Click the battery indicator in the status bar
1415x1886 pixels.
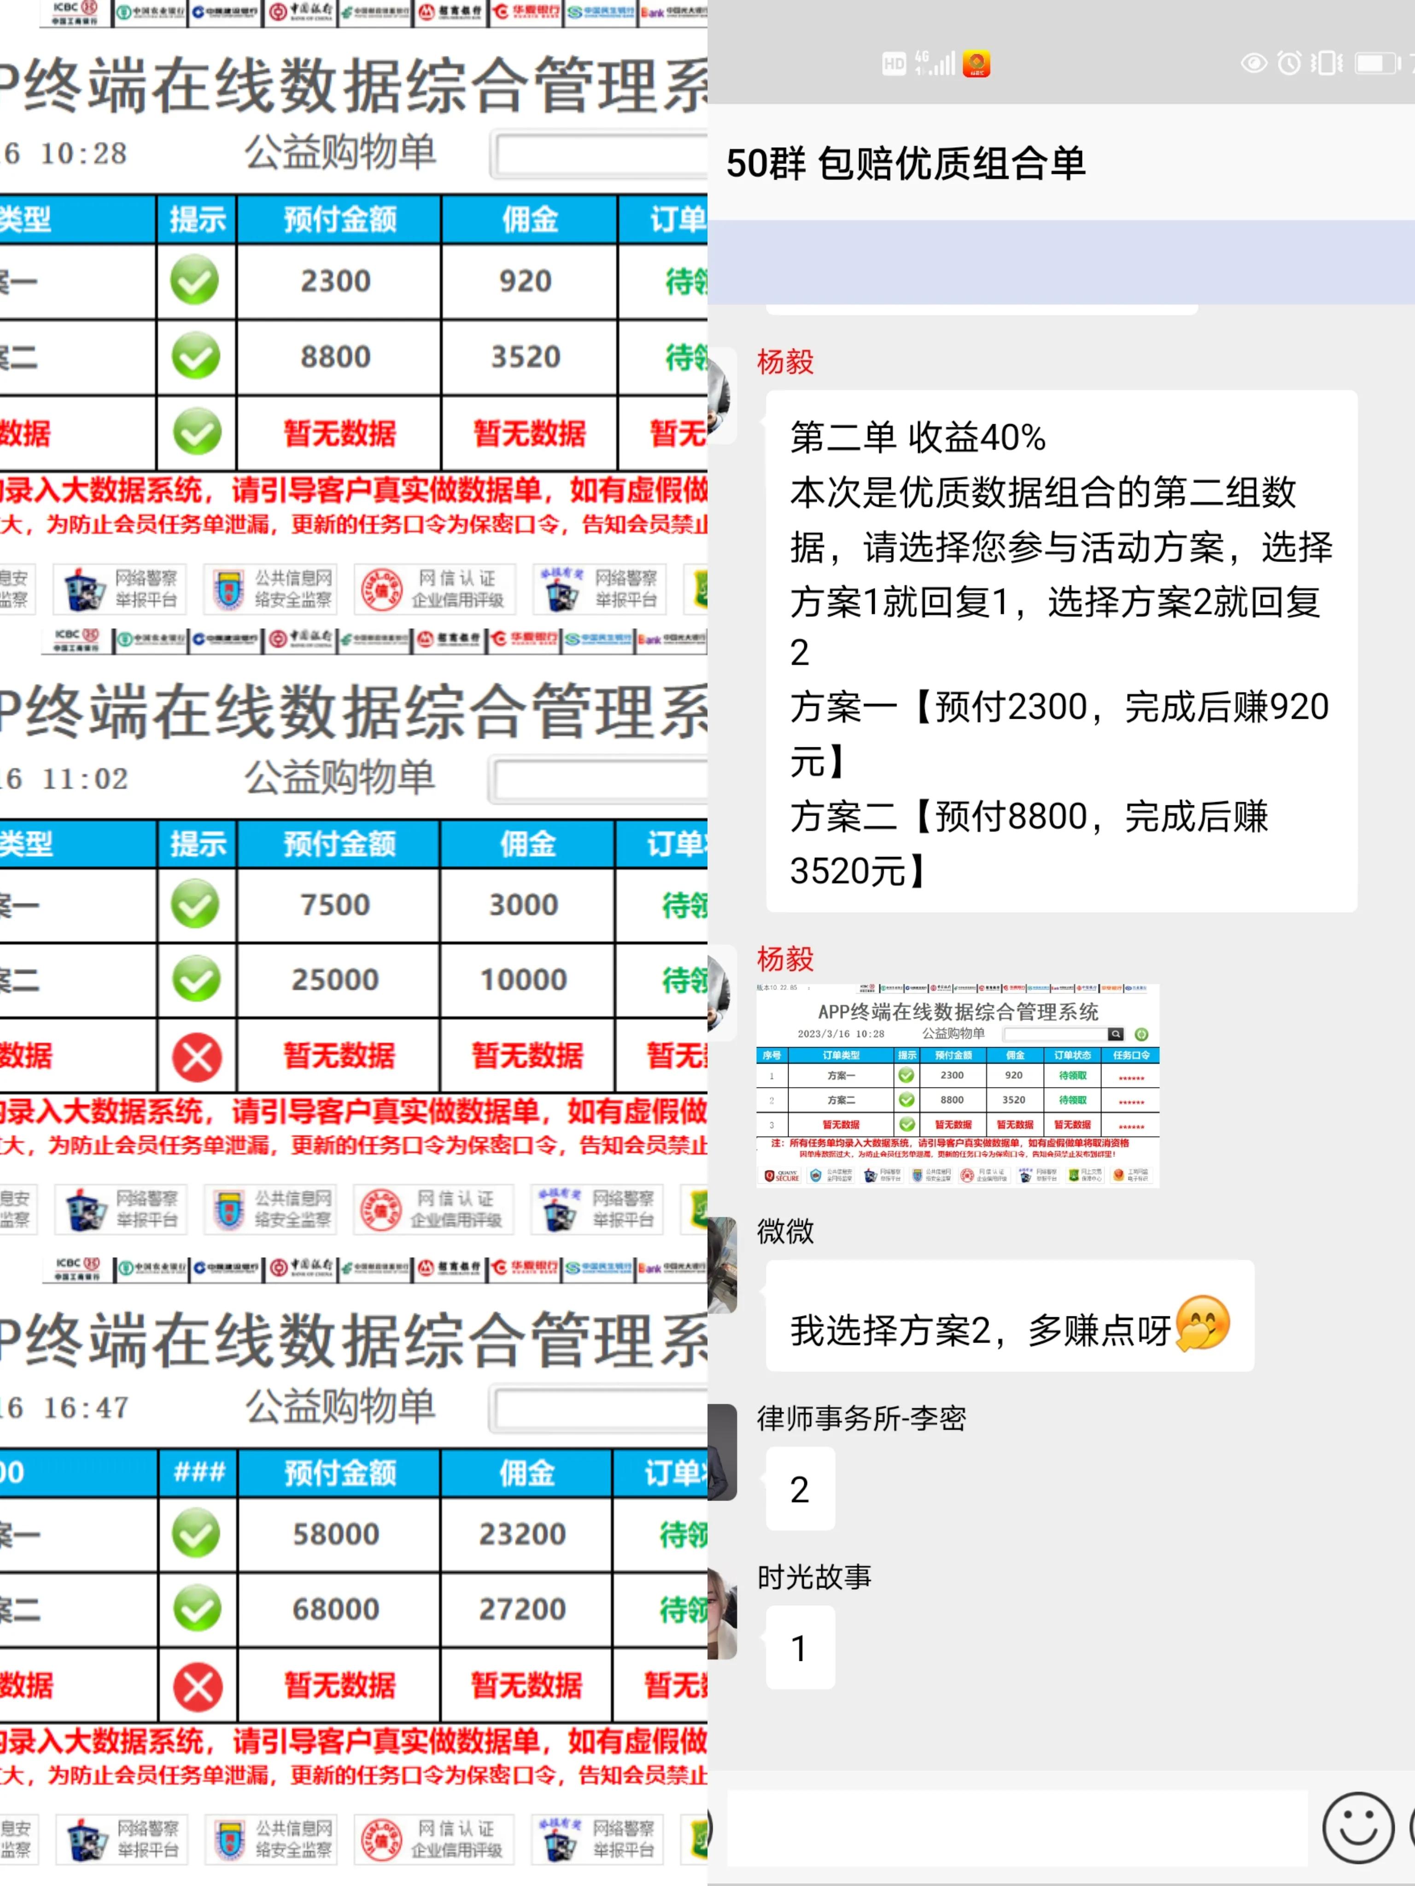point(1376,62)
